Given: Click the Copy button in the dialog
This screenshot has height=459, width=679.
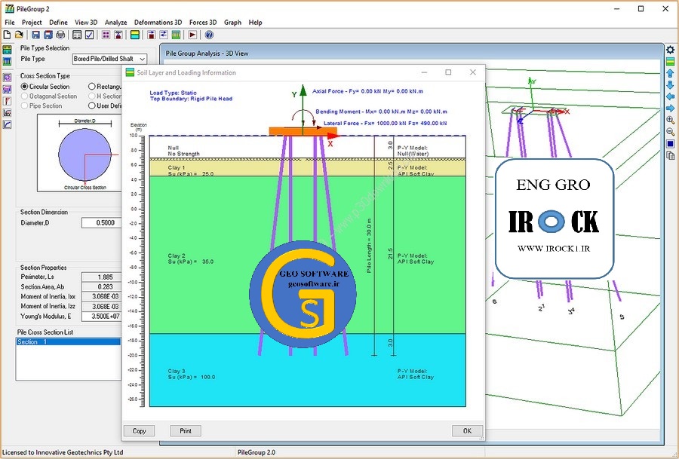Looking at the screenshot, I should point(139,431).
